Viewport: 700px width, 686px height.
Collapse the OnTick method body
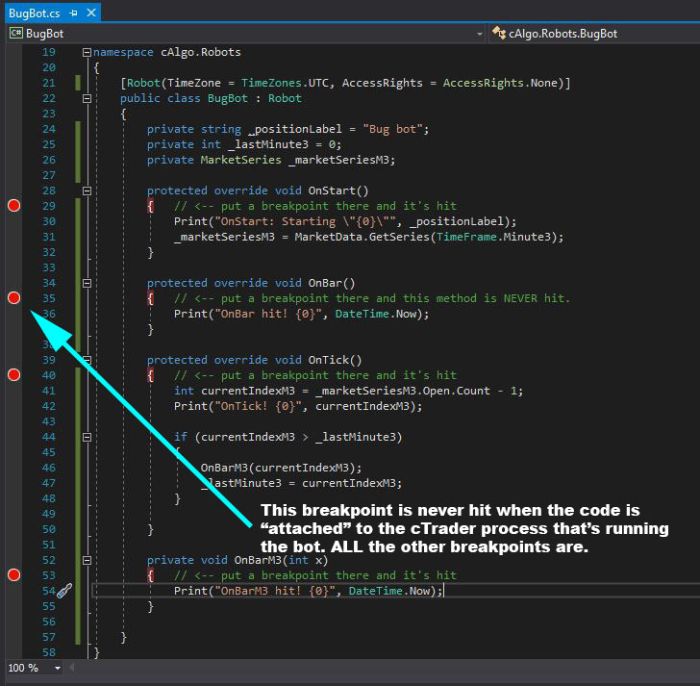pos(87,360)
